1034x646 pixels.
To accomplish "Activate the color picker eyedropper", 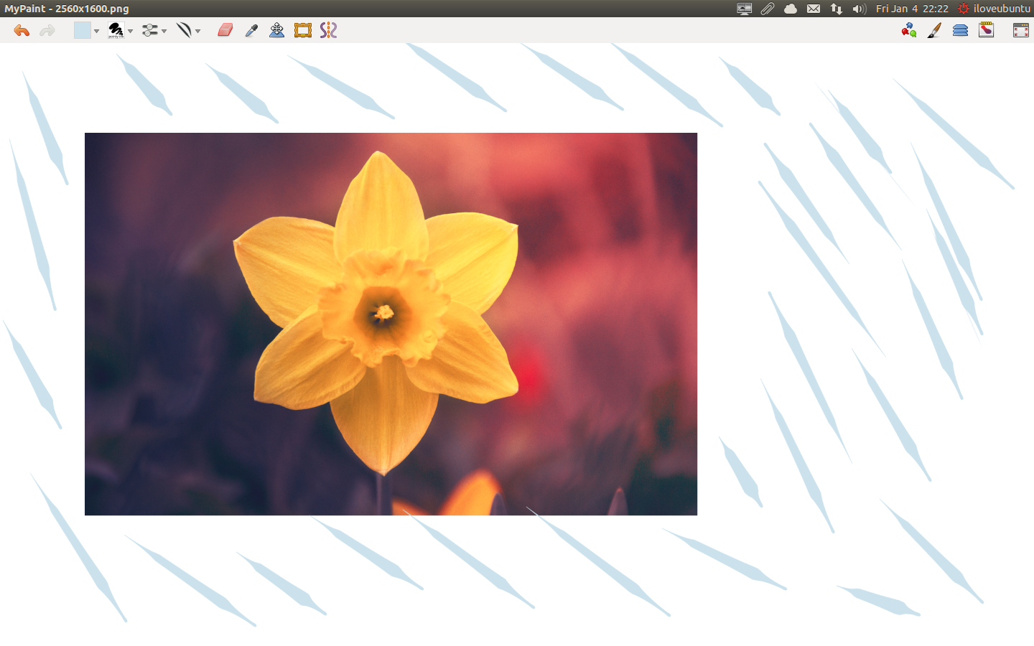I will click(x=251, y=30).
